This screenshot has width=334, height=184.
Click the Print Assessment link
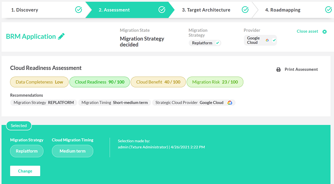click(301, 69)
